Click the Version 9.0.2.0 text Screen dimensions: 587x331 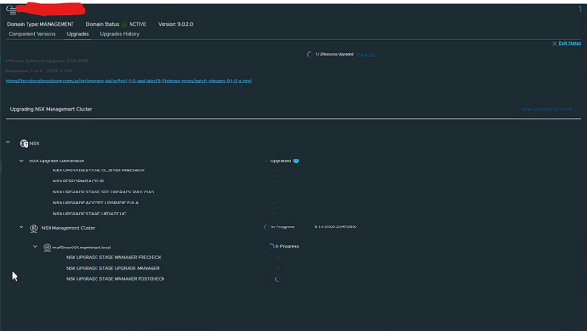(x=175, y=24)
